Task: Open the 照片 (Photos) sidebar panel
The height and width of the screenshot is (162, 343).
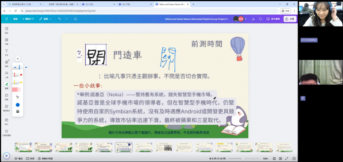Action: [x=6, y=122]
